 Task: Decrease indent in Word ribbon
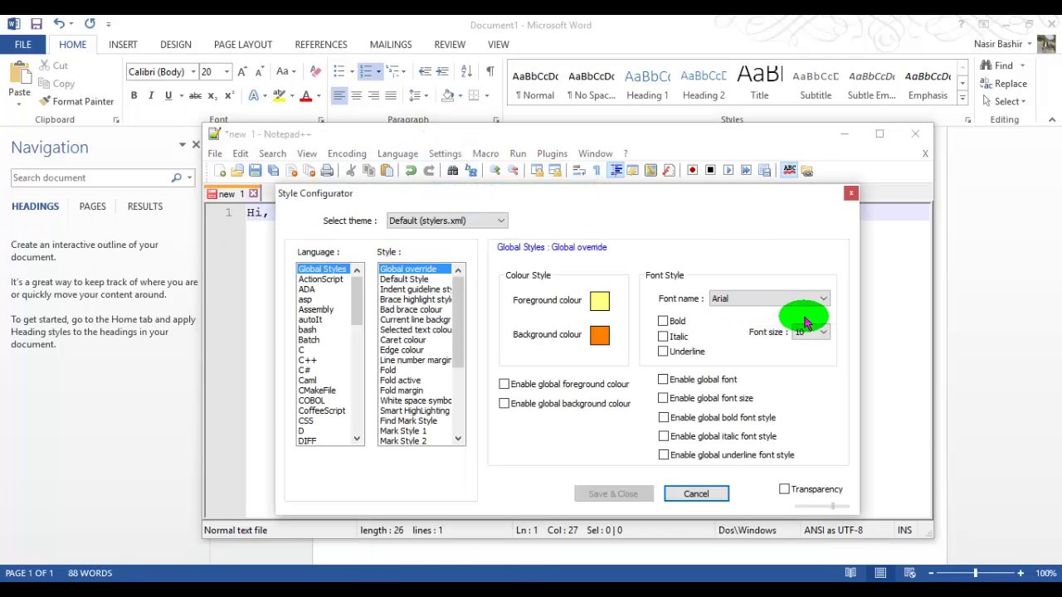(425, 71)
